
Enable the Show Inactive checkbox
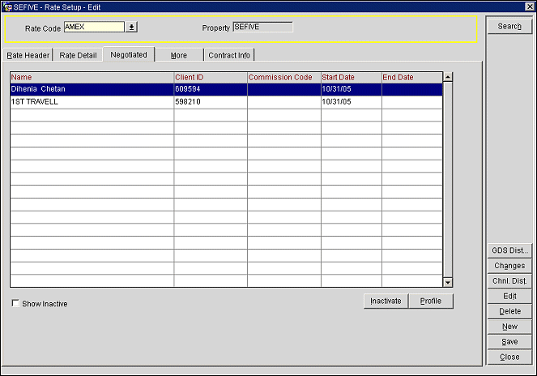click(16, 304)
